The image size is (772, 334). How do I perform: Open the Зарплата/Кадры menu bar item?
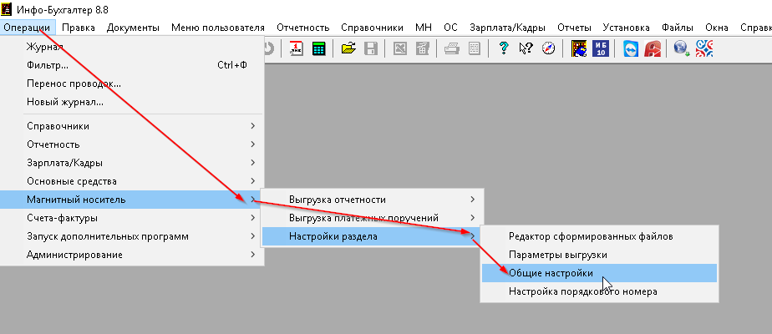(508, 28)
